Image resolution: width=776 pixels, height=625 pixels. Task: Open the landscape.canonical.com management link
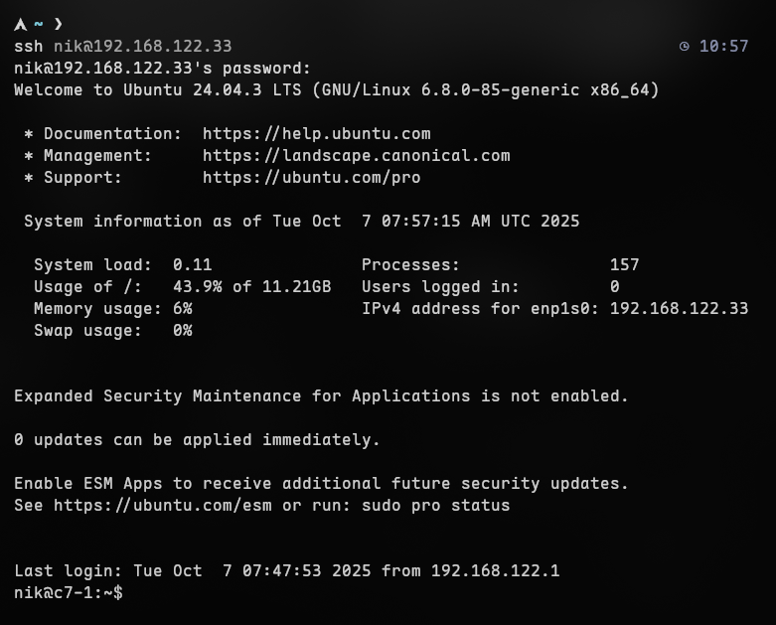[x=356, y=156]
